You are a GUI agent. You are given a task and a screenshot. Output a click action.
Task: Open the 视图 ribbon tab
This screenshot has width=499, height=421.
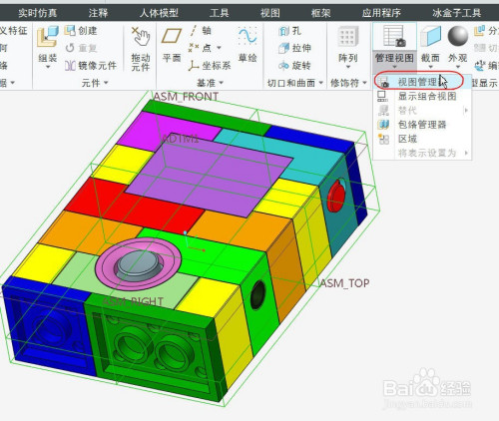point(269,13)
